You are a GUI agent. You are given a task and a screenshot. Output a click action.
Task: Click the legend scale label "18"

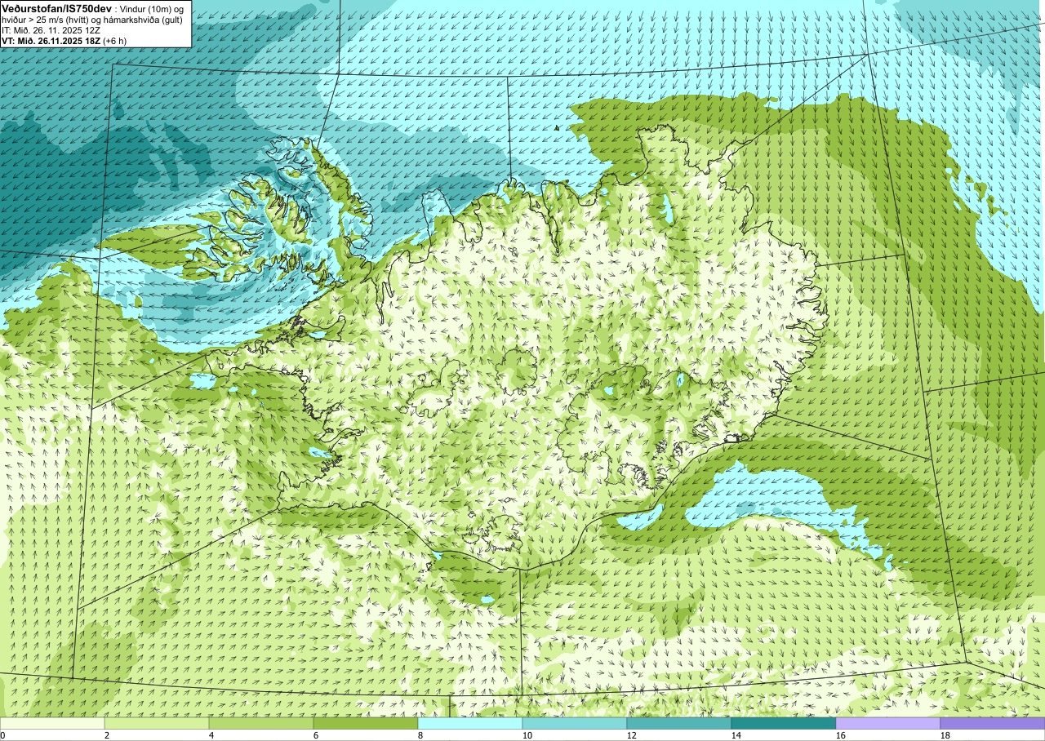[945, 735]
